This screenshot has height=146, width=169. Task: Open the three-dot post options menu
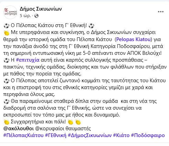161,12
